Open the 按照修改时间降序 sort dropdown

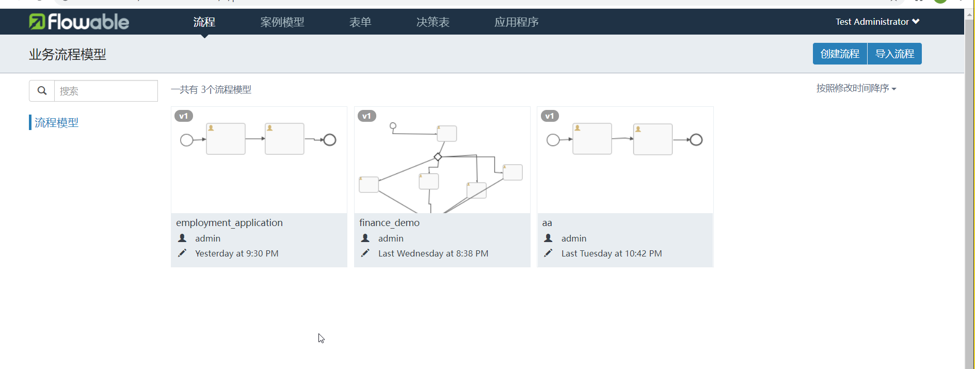click(x=856, y=88)
